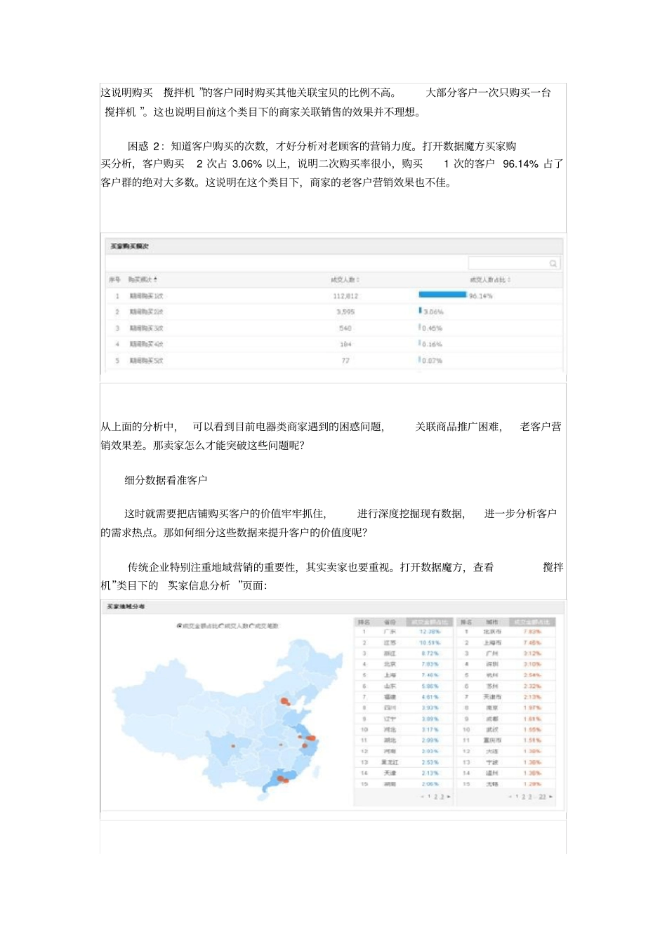Click the 12.38% value for 广东
Image resolution: width=667 pixels, height=944 pixels.
[x=429, y=632]
